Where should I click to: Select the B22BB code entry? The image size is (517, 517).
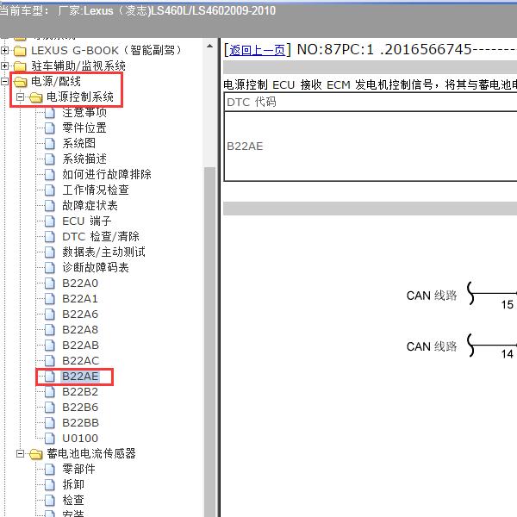[80, 423]
